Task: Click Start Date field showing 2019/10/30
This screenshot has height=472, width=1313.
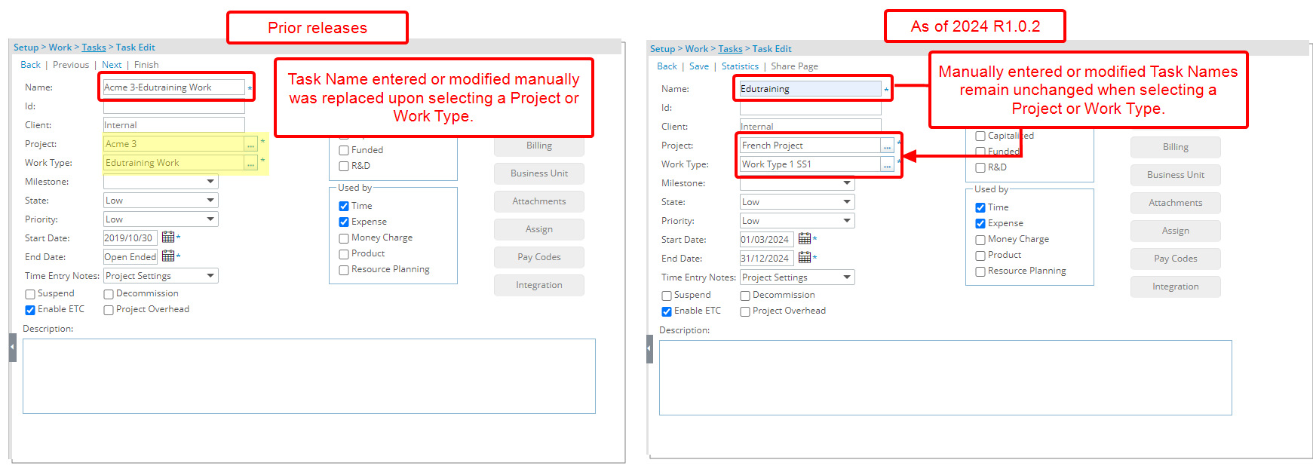Action: coord(130,238)
